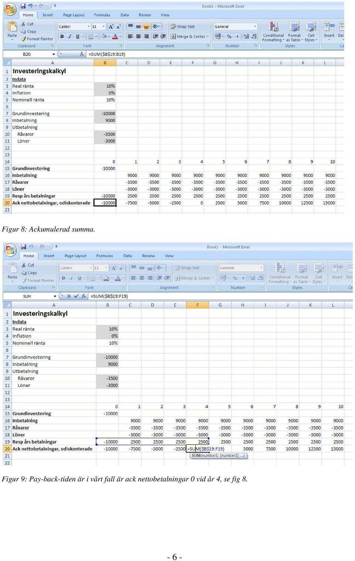Image resolution: width=355 pixels, height=561 pixels.
Task: Open the Office button in the Figur 9 window
Action: 11,250
